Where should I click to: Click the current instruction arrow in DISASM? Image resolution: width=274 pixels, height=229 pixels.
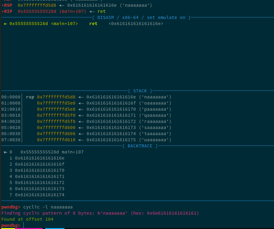pos(5,24)
